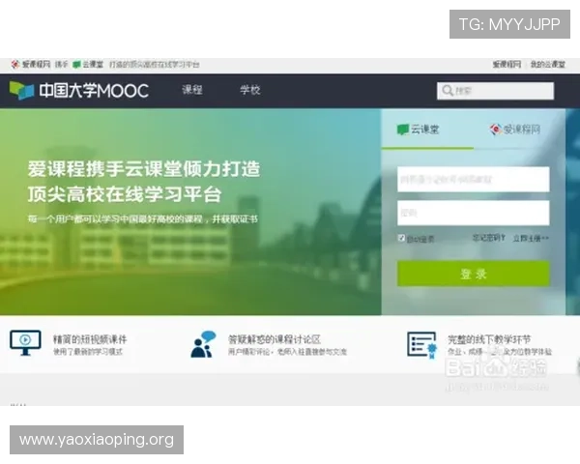Focus the search input field

(495, 91)
